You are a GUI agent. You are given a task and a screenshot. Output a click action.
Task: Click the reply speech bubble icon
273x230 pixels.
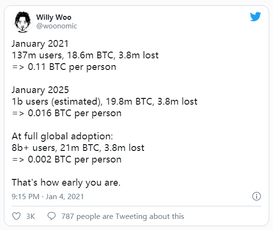[x=52, y=216]
